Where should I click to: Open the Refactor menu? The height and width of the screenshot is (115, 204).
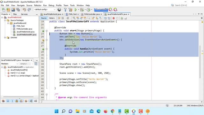pos(38,5)
